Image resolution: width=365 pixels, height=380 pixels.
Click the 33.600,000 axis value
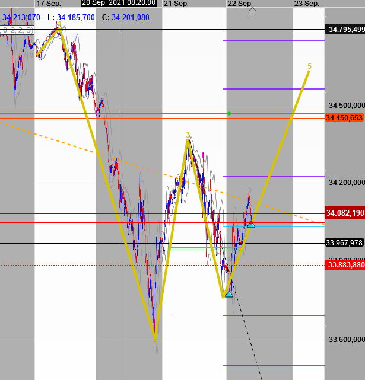point(347,340)
